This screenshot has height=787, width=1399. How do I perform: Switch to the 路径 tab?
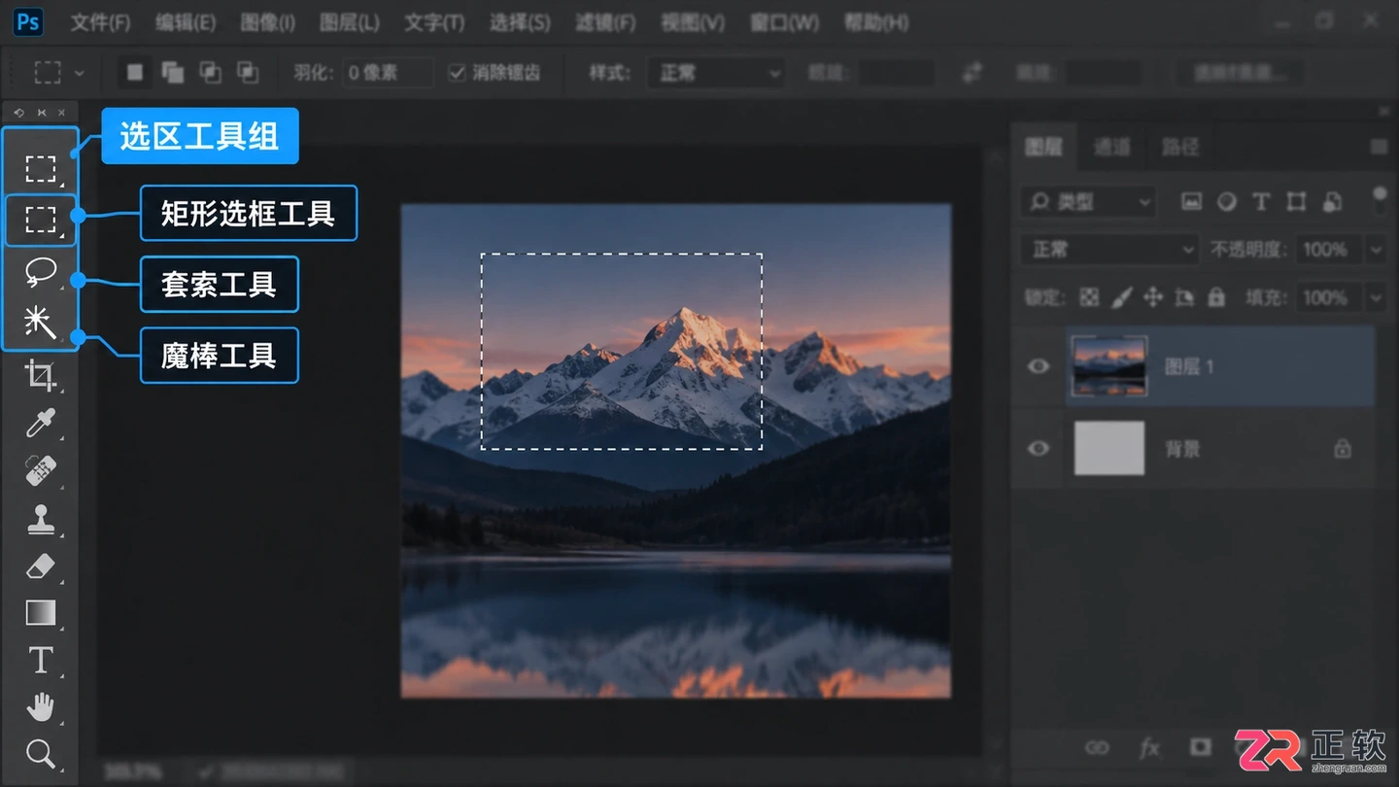(1179, 147)
